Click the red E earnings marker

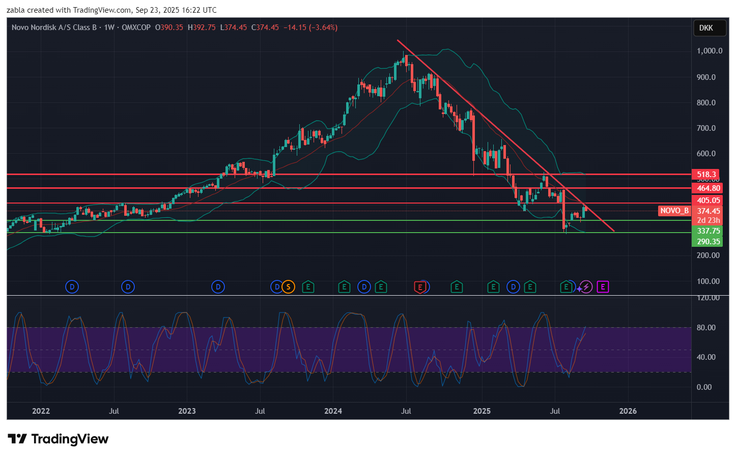419,287
